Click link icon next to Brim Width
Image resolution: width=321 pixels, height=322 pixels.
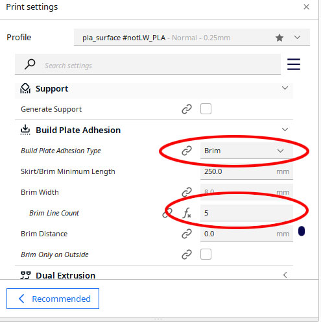point(187,192)
